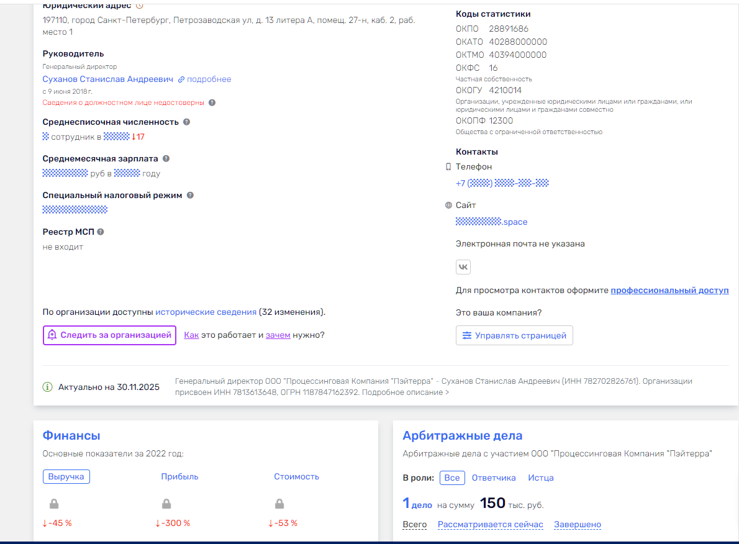Open профессиональный доступ link

[669, 291]
